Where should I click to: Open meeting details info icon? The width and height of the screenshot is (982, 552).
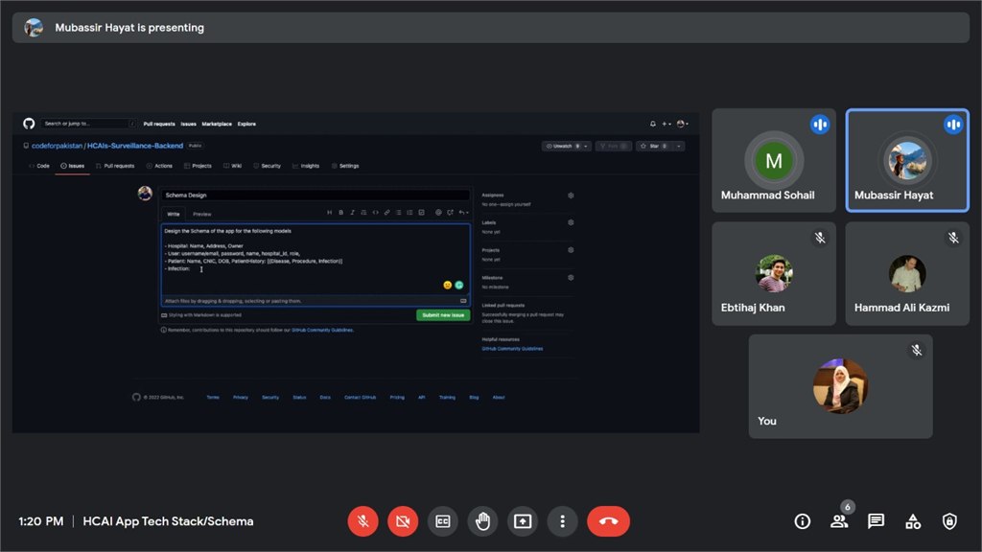pyautogui.click(x=803, y=521)
